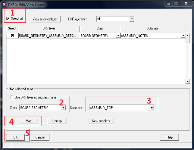Click the New subclass button
Image resolution: width=194 pixels, height=150 pixels.
[x=101, y=121]
